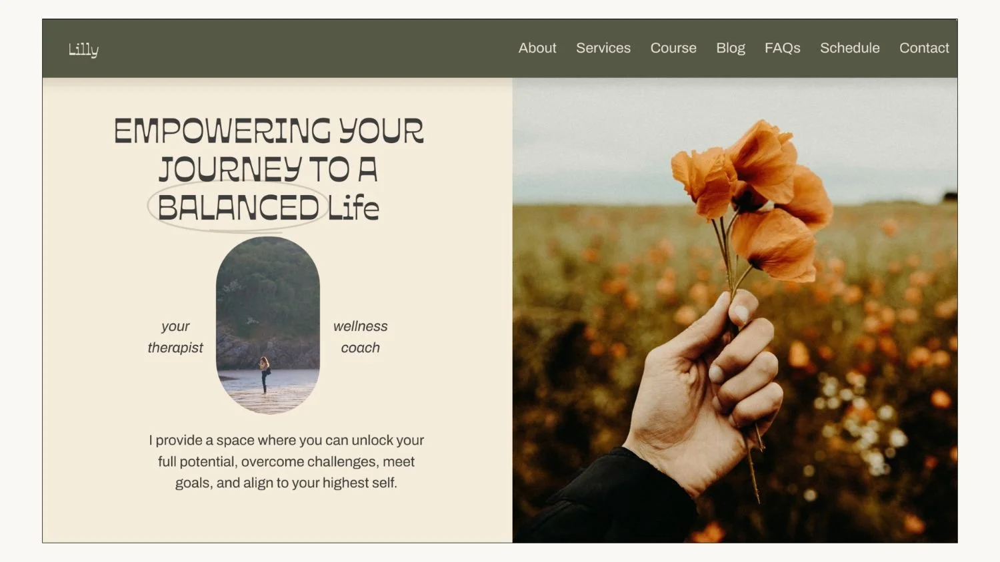1000x562 pixels.
Task: Open the Blog link
Action: pos(731,48)
